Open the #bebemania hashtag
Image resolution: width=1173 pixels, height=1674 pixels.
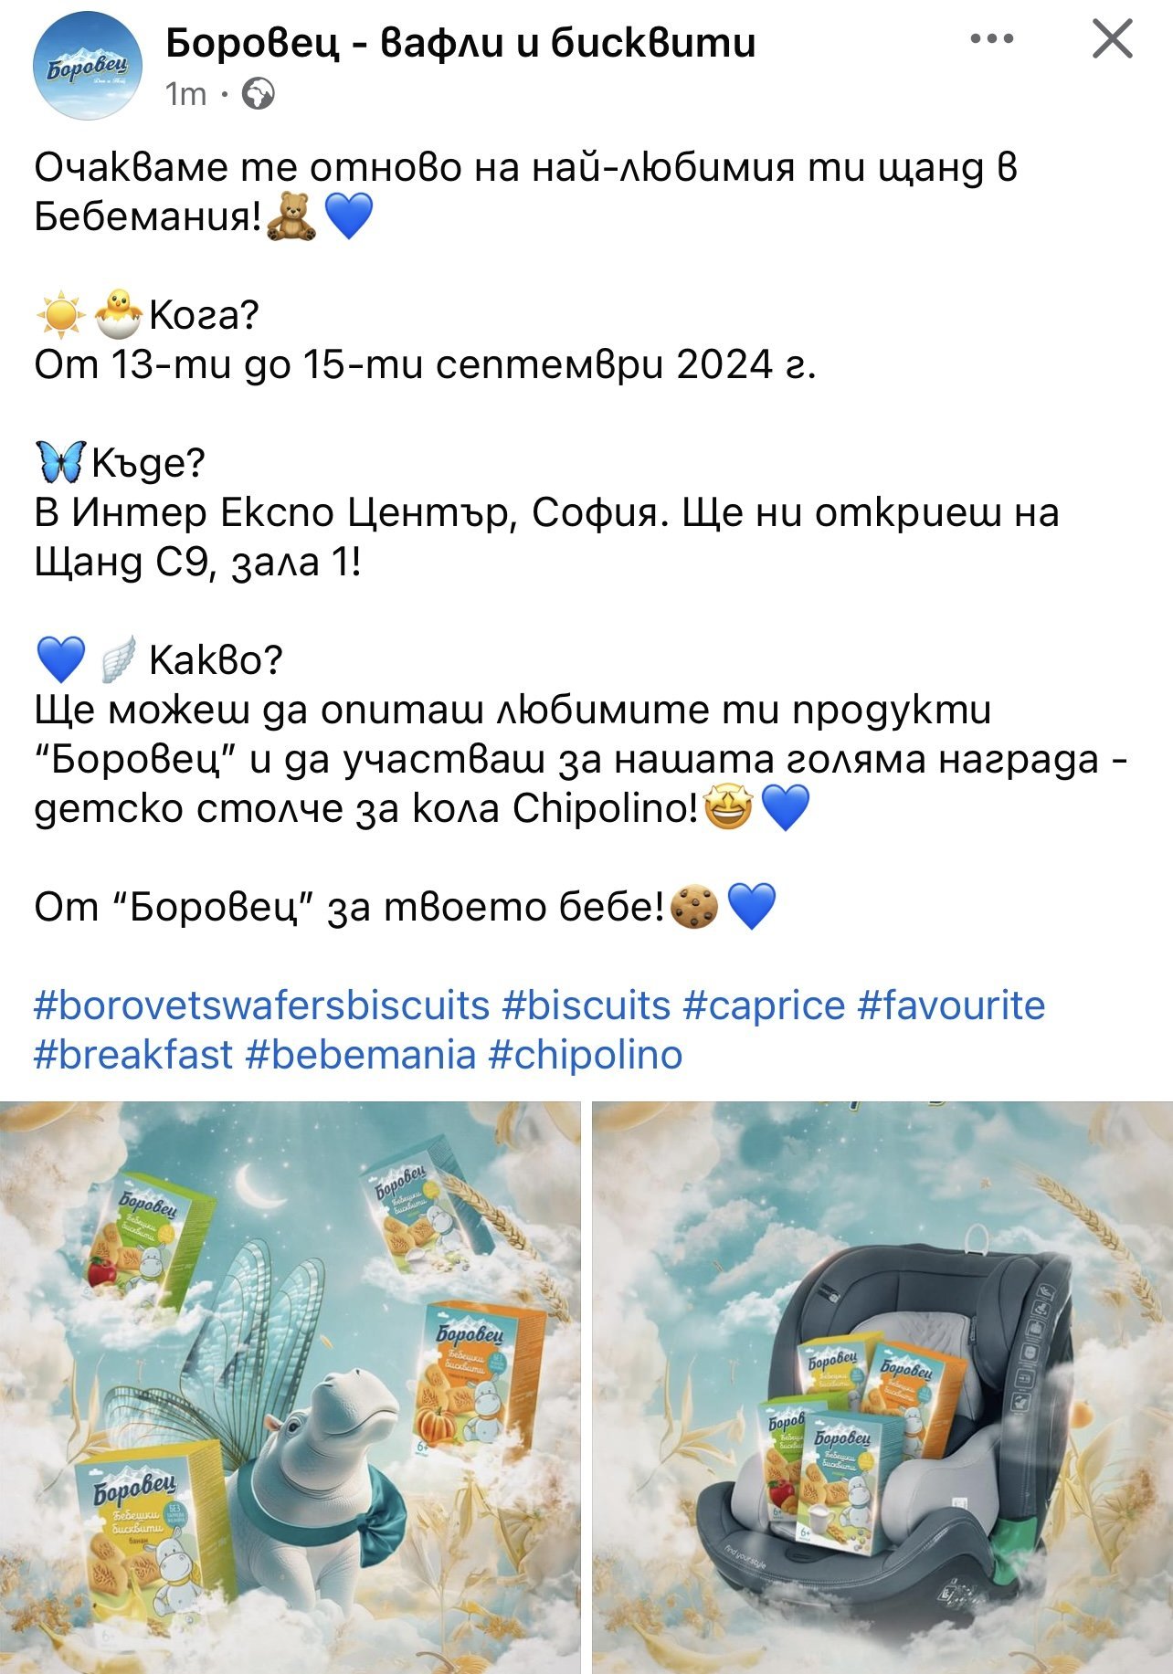click(361, 1055)
